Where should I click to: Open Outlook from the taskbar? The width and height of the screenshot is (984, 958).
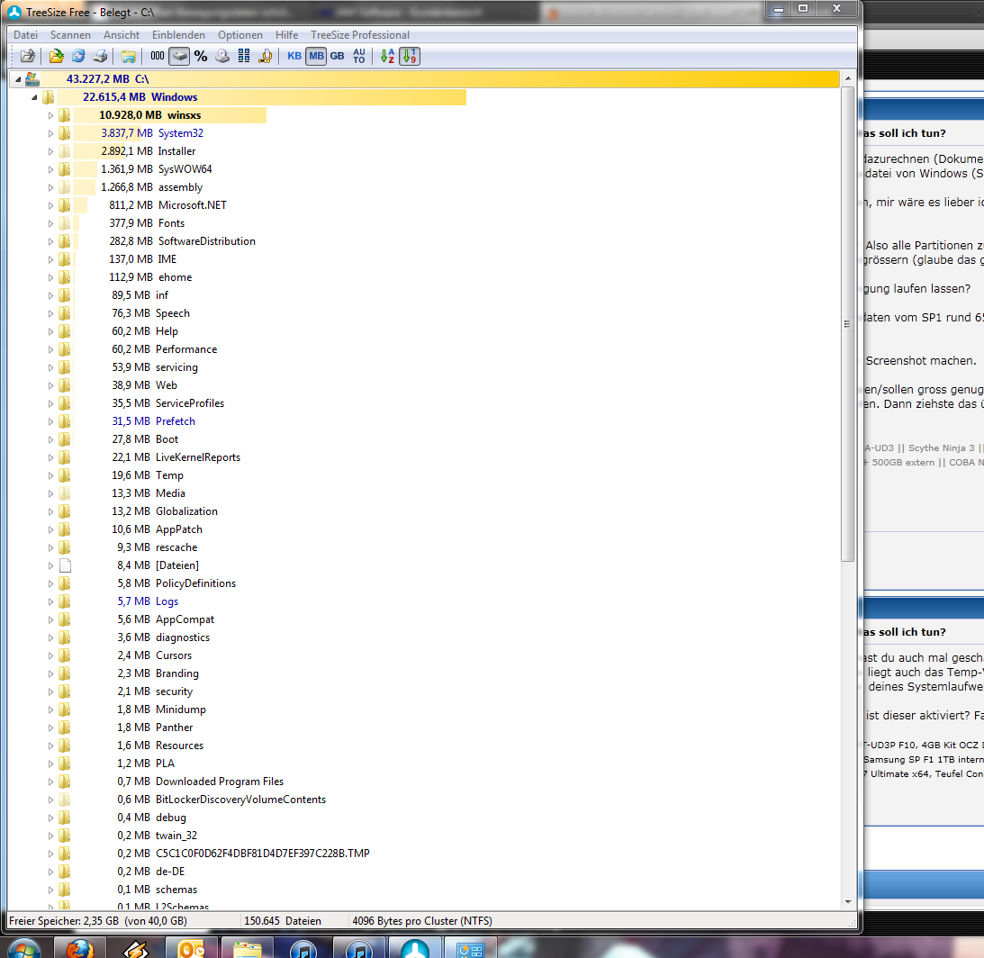click(x=192, y=948)
